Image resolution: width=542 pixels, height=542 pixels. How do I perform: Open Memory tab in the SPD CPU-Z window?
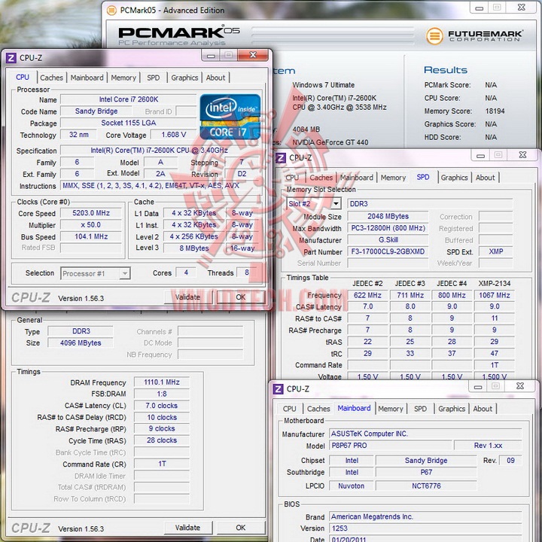(x=393, y=178)
